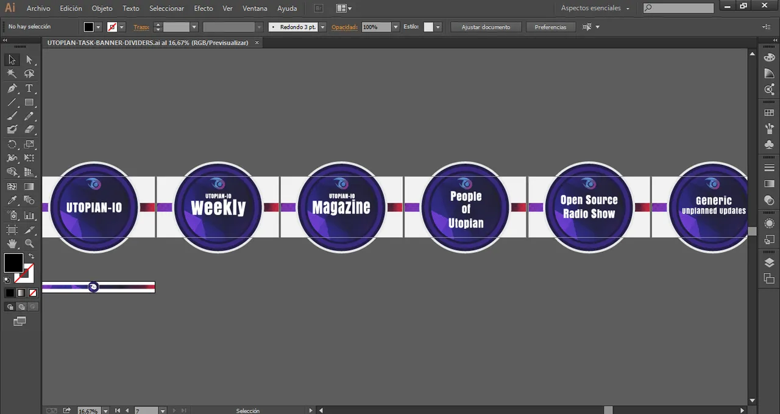
Task: Open the Efecto menu
Action: click(x=204, y=9)
